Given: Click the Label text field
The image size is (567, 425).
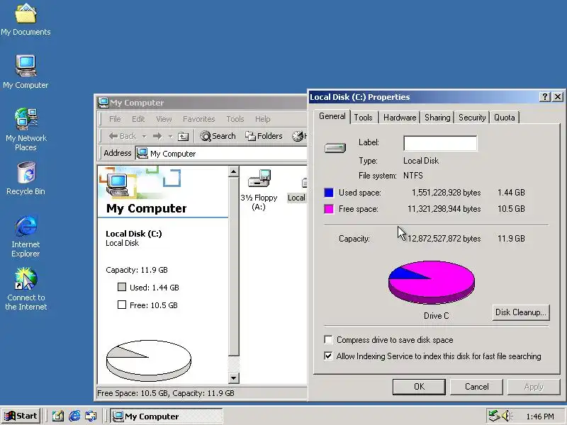Looking at the screenshot, I should point(440,143).
